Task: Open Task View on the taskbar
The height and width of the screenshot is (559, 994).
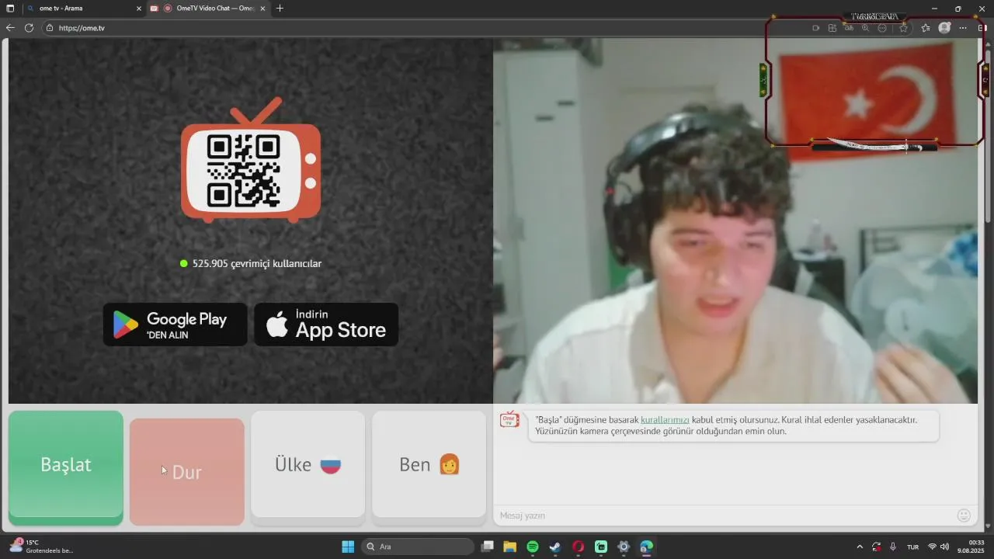Action: (x=488, y=547)
